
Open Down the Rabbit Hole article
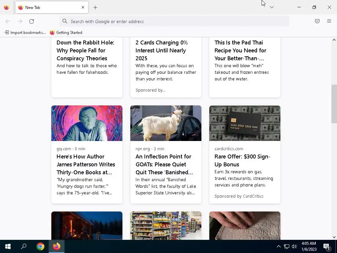click(85, 50)
